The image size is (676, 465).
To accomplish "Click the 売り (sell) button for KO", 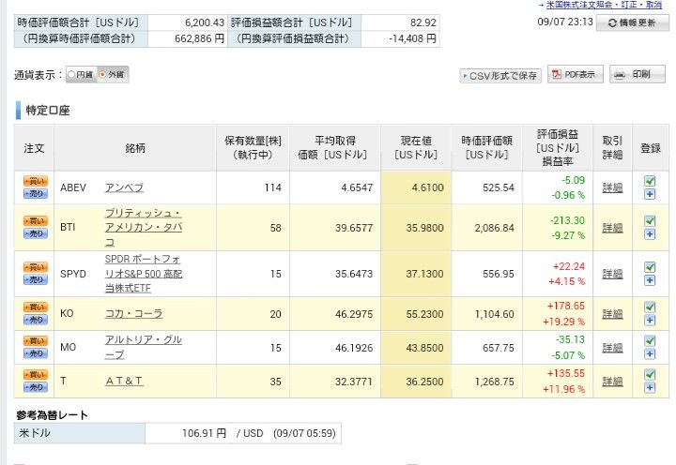I will pos(36,320).
